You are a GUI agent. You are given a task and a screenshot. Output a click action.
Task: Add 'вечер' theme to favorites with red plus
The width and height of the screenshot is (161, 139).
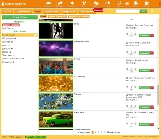152,35
